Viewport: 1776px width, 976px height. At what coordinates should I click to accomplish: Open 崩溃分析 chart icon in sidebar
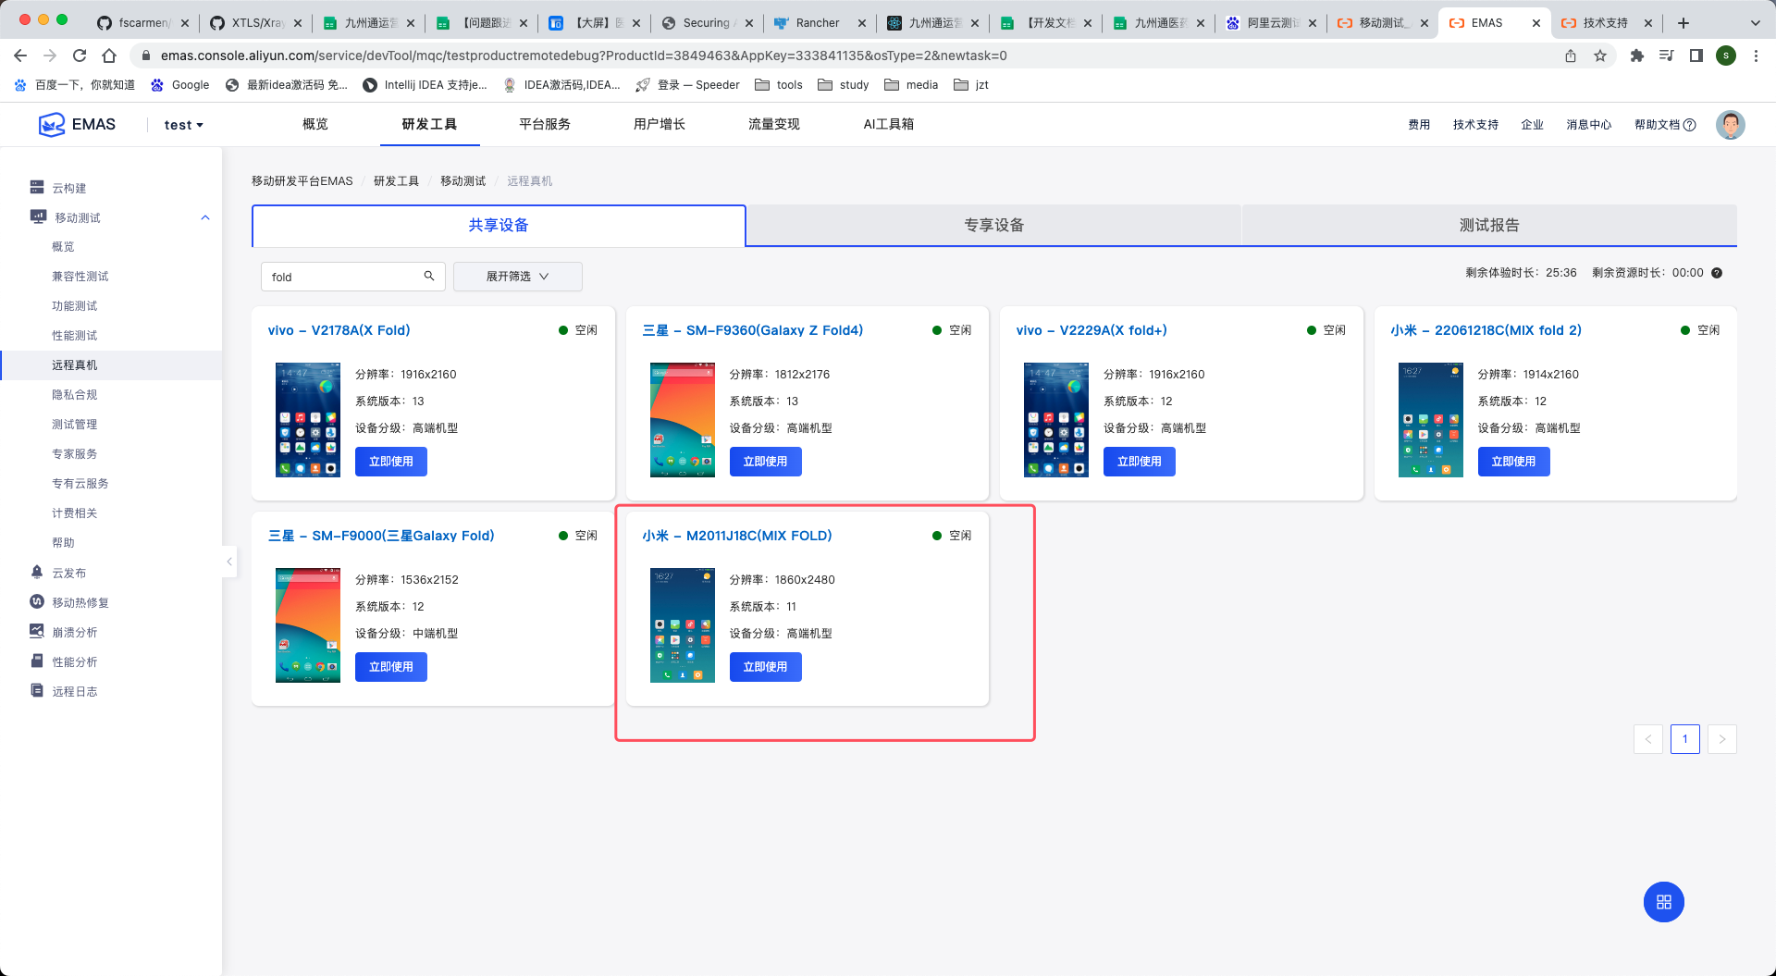(x=37, y=632)
